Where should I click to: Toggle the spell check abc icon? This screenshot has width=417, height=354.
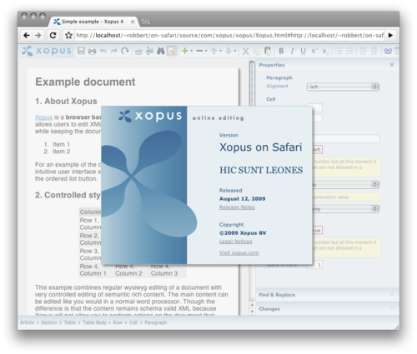click(138, 52)
